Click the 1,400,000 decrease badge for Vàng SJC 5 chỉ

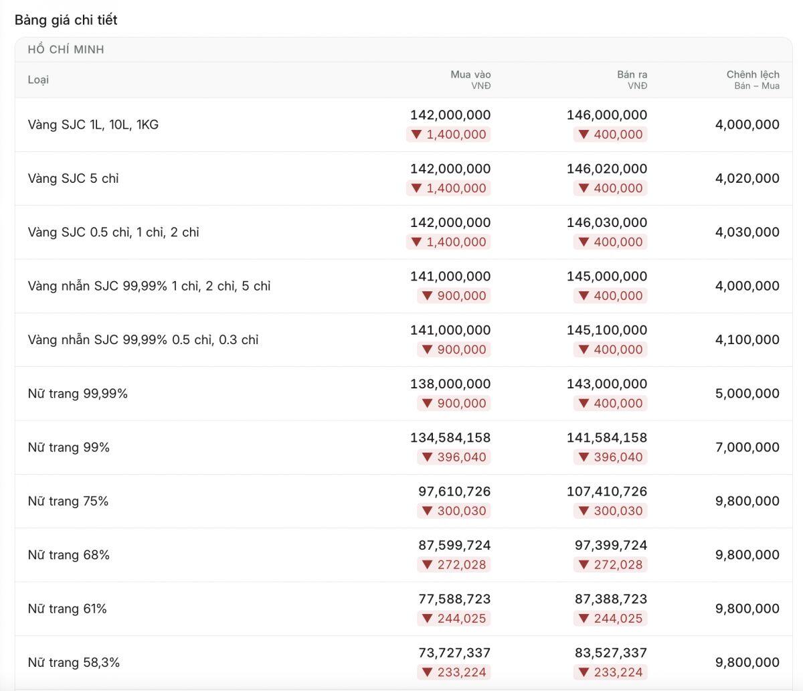pyautogui.click(x=448, y=188)
